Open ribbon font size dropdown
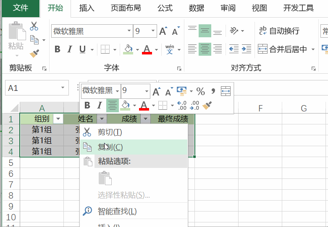Screen dimensions: 328x227 (x=153, y=31)
